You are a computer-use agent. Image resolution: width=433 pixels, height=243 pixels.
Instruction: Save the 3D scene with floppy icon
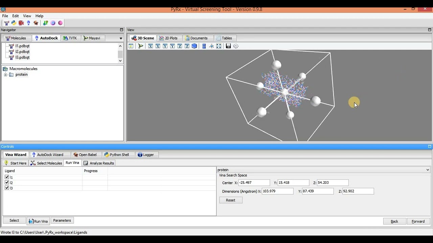(228, 46)
